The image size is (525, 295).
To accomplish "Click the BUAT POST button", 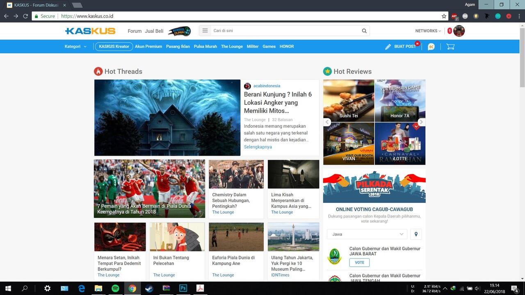I will [x=405, y=47].
